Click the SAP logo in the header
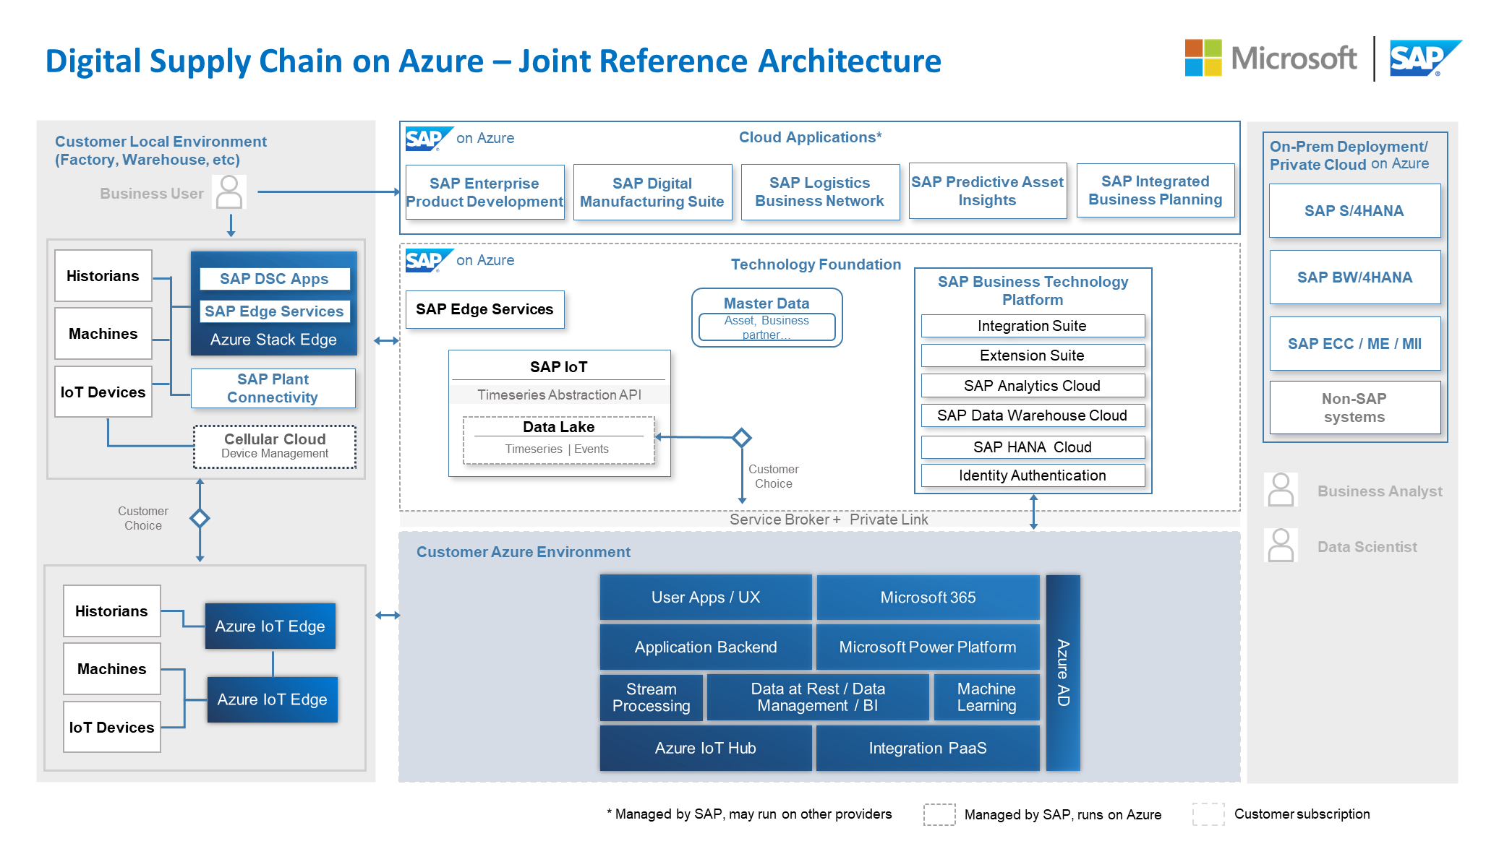1499x862 pixels. pos(1425,58)
